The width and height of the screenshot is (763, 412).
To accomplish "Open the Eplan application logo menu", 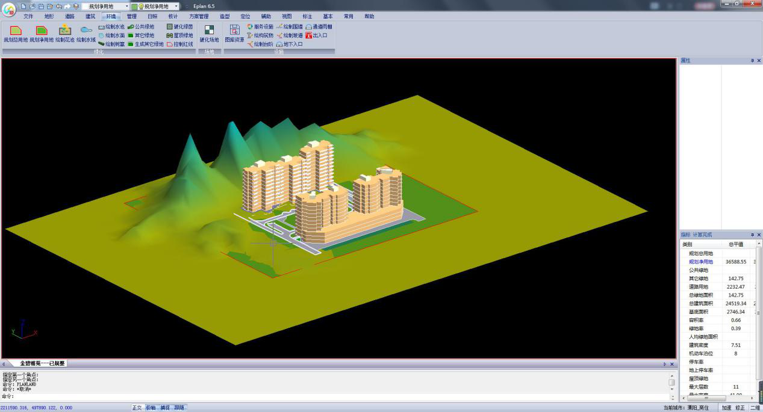I will coord(8,11).
